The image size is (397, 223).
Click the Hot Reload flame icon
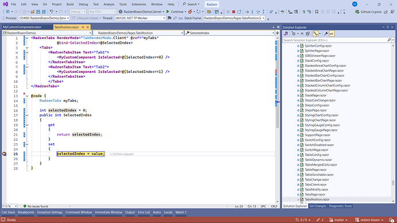point(190,11)
